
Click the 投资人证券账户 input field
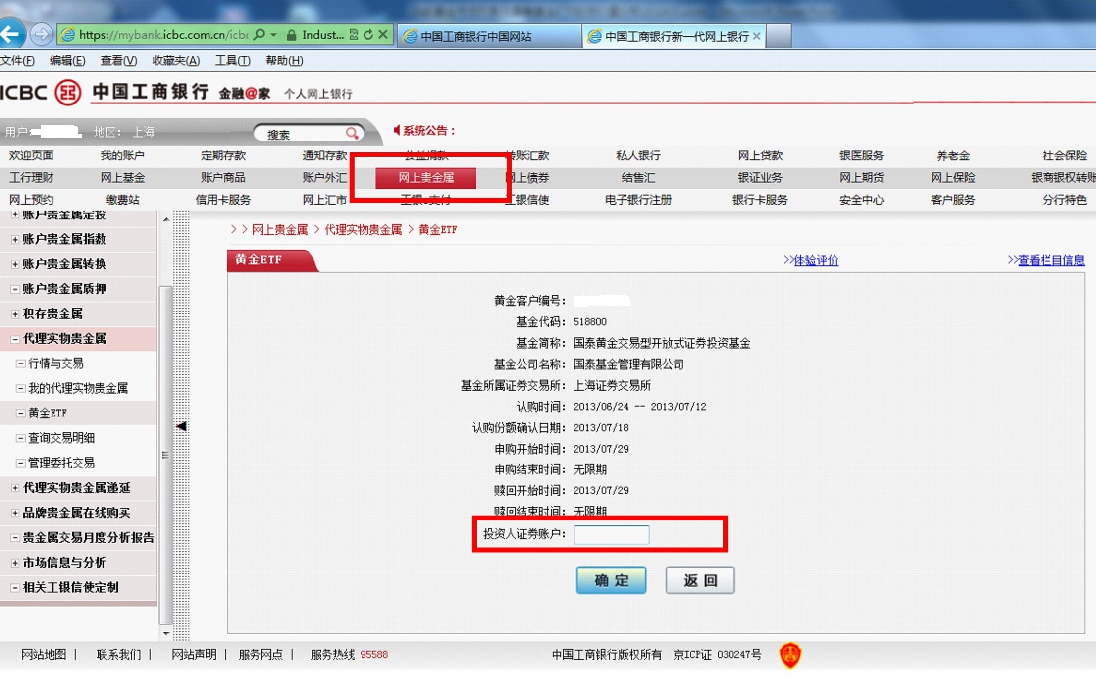point(611,534)
